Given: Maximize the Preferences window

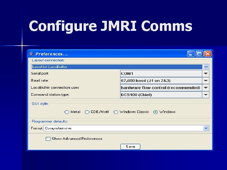Looking at the screenshot, I should (199, 54).
